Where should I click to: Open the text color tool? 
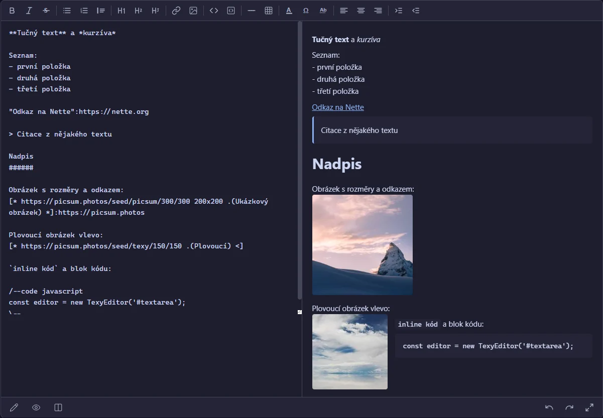[x=289, y=11]
